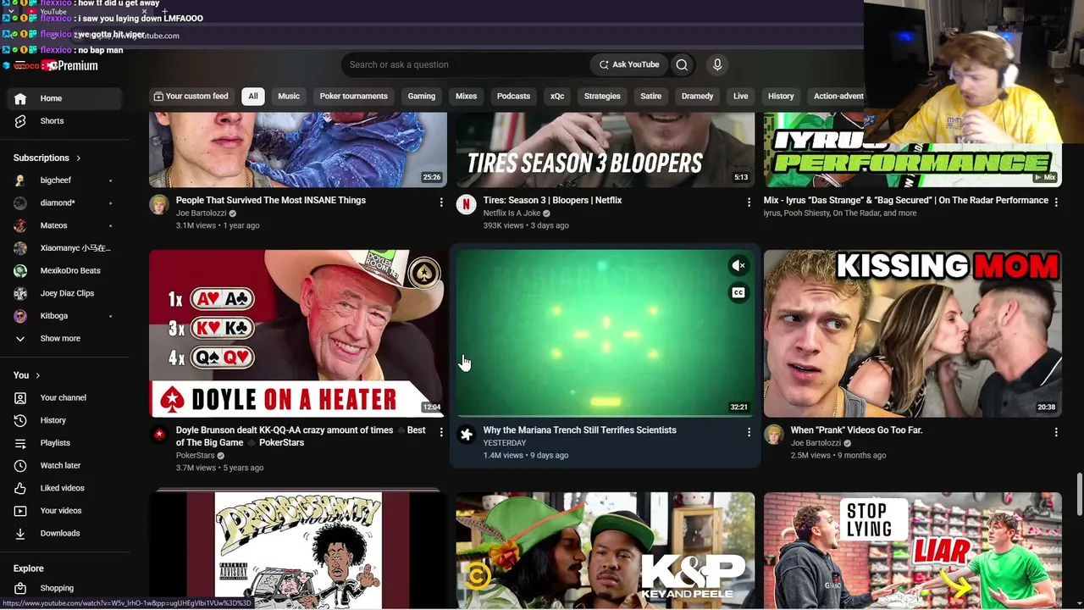1084x610 pixels.
Task: Click the search magnifier icon
Action: pos(682,64)
